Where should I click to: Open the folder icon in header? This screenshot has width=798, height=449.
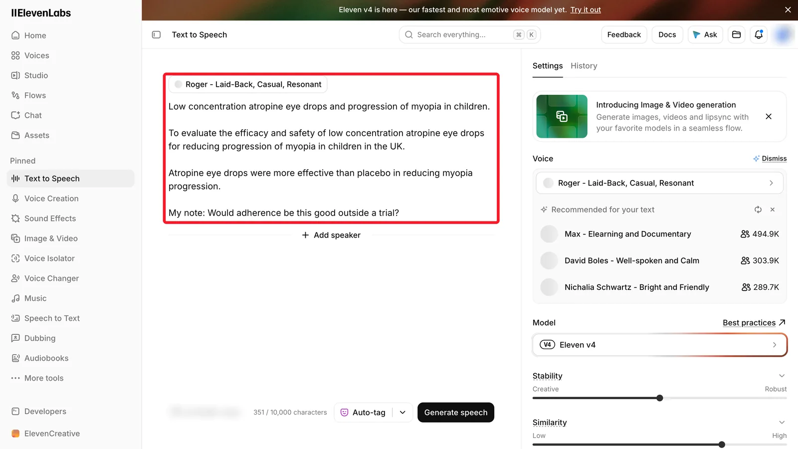click(736, 34)
